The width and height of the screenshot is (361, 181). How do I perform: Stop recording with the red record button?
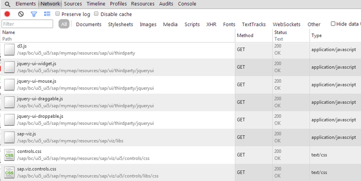point(7,14)
